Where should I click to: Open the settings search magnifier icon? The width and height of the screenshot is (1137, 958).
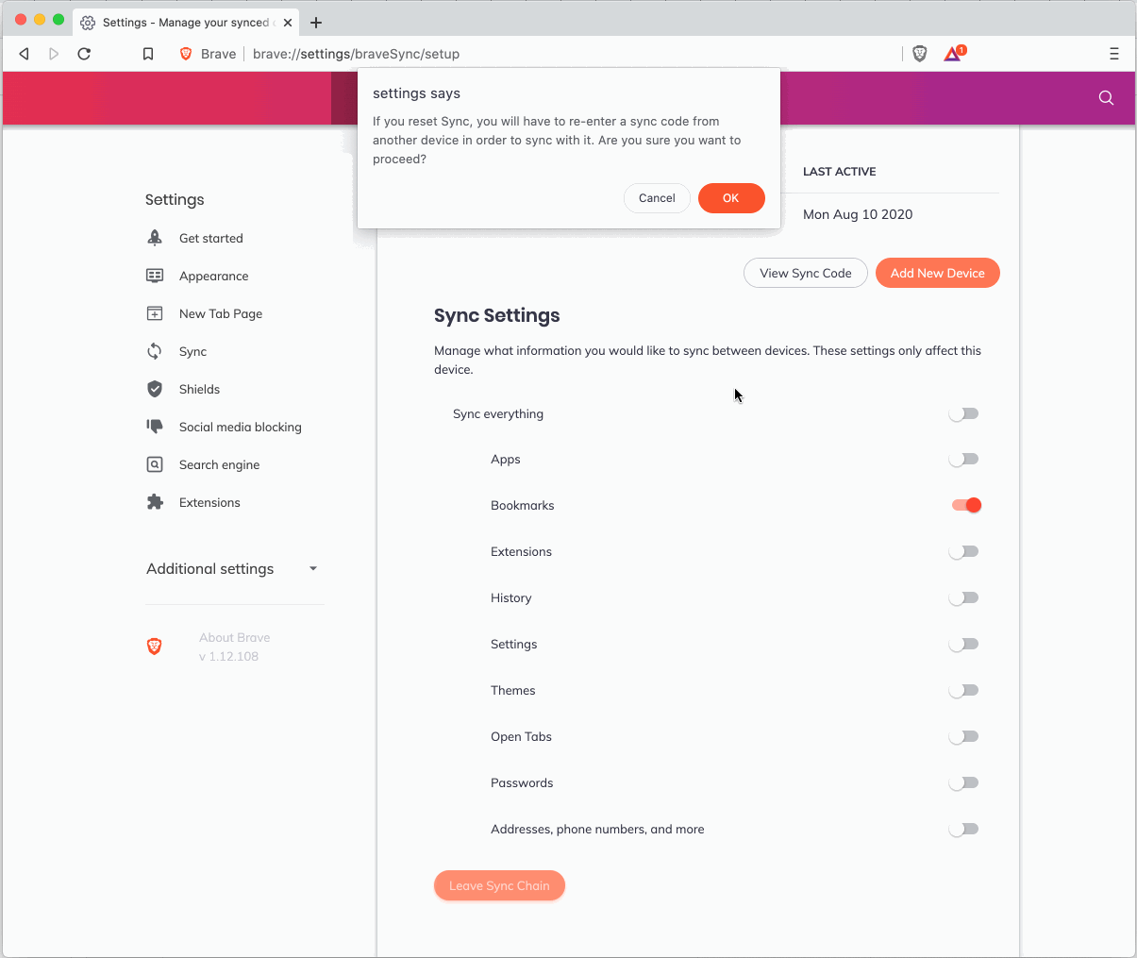coord(1105,97)
